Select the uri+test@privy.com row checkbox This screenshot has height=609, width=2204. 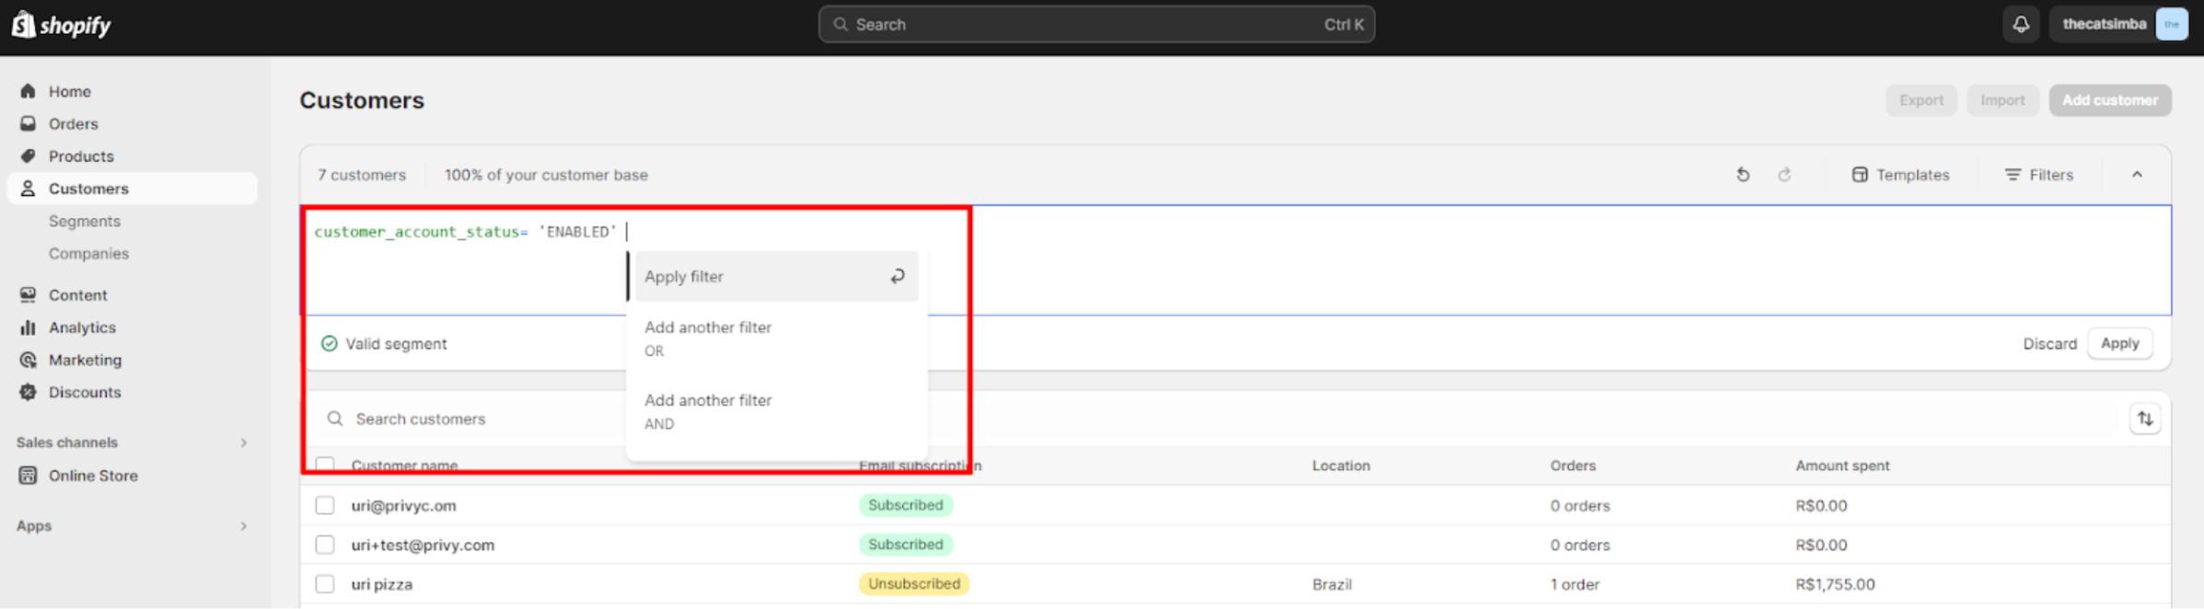[x=325, y=545]
